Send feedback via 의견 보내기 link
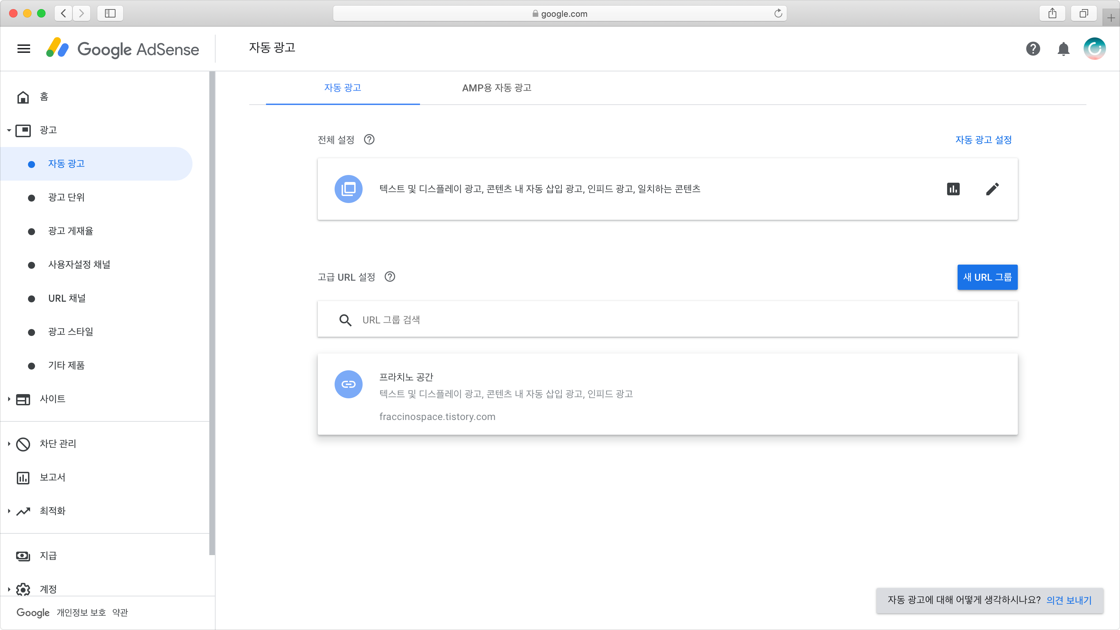This screenshot has height=630, width=1120. click(1069, 601)
